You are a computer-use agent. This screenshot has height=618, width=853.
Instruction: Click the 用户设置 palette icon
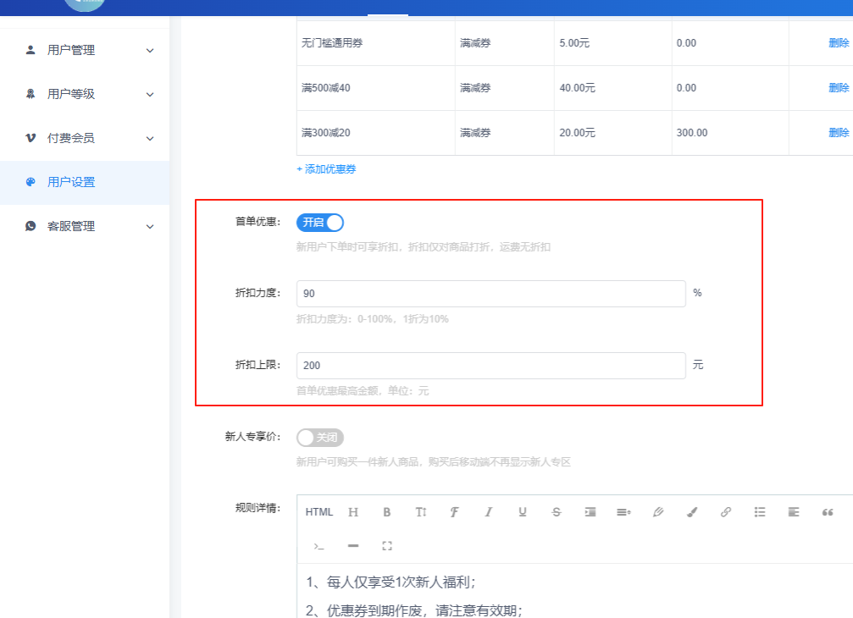pyautogui.click(x=30, y=182)
